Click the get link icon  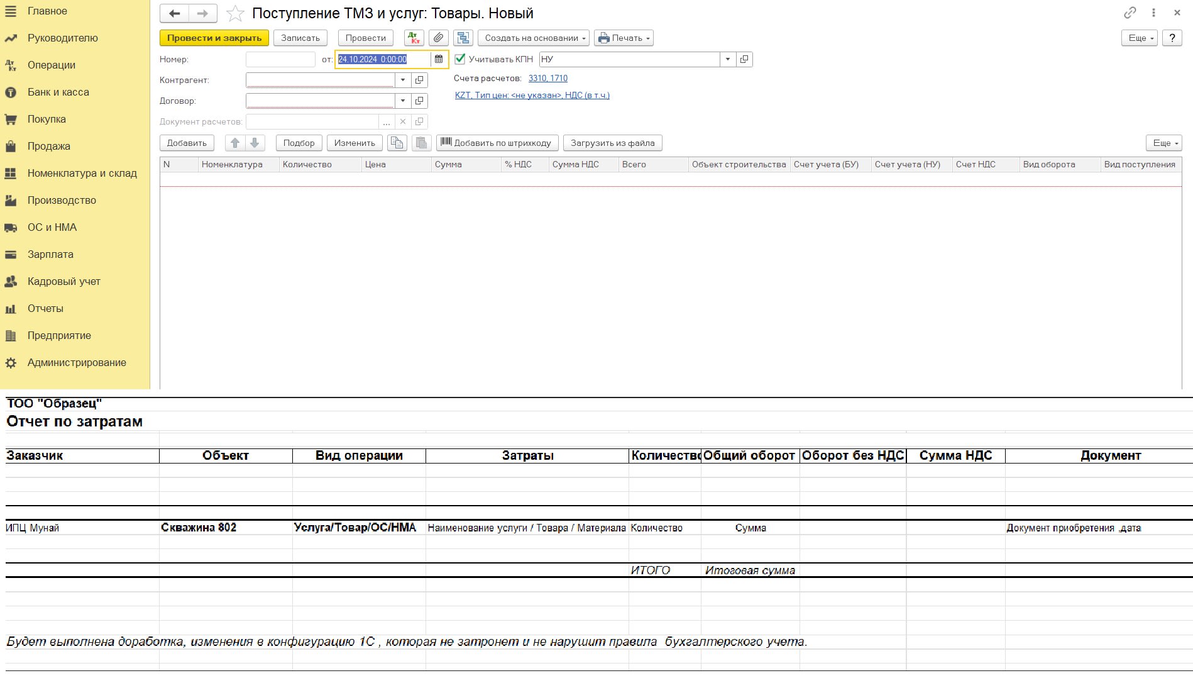click(1130, 13)
